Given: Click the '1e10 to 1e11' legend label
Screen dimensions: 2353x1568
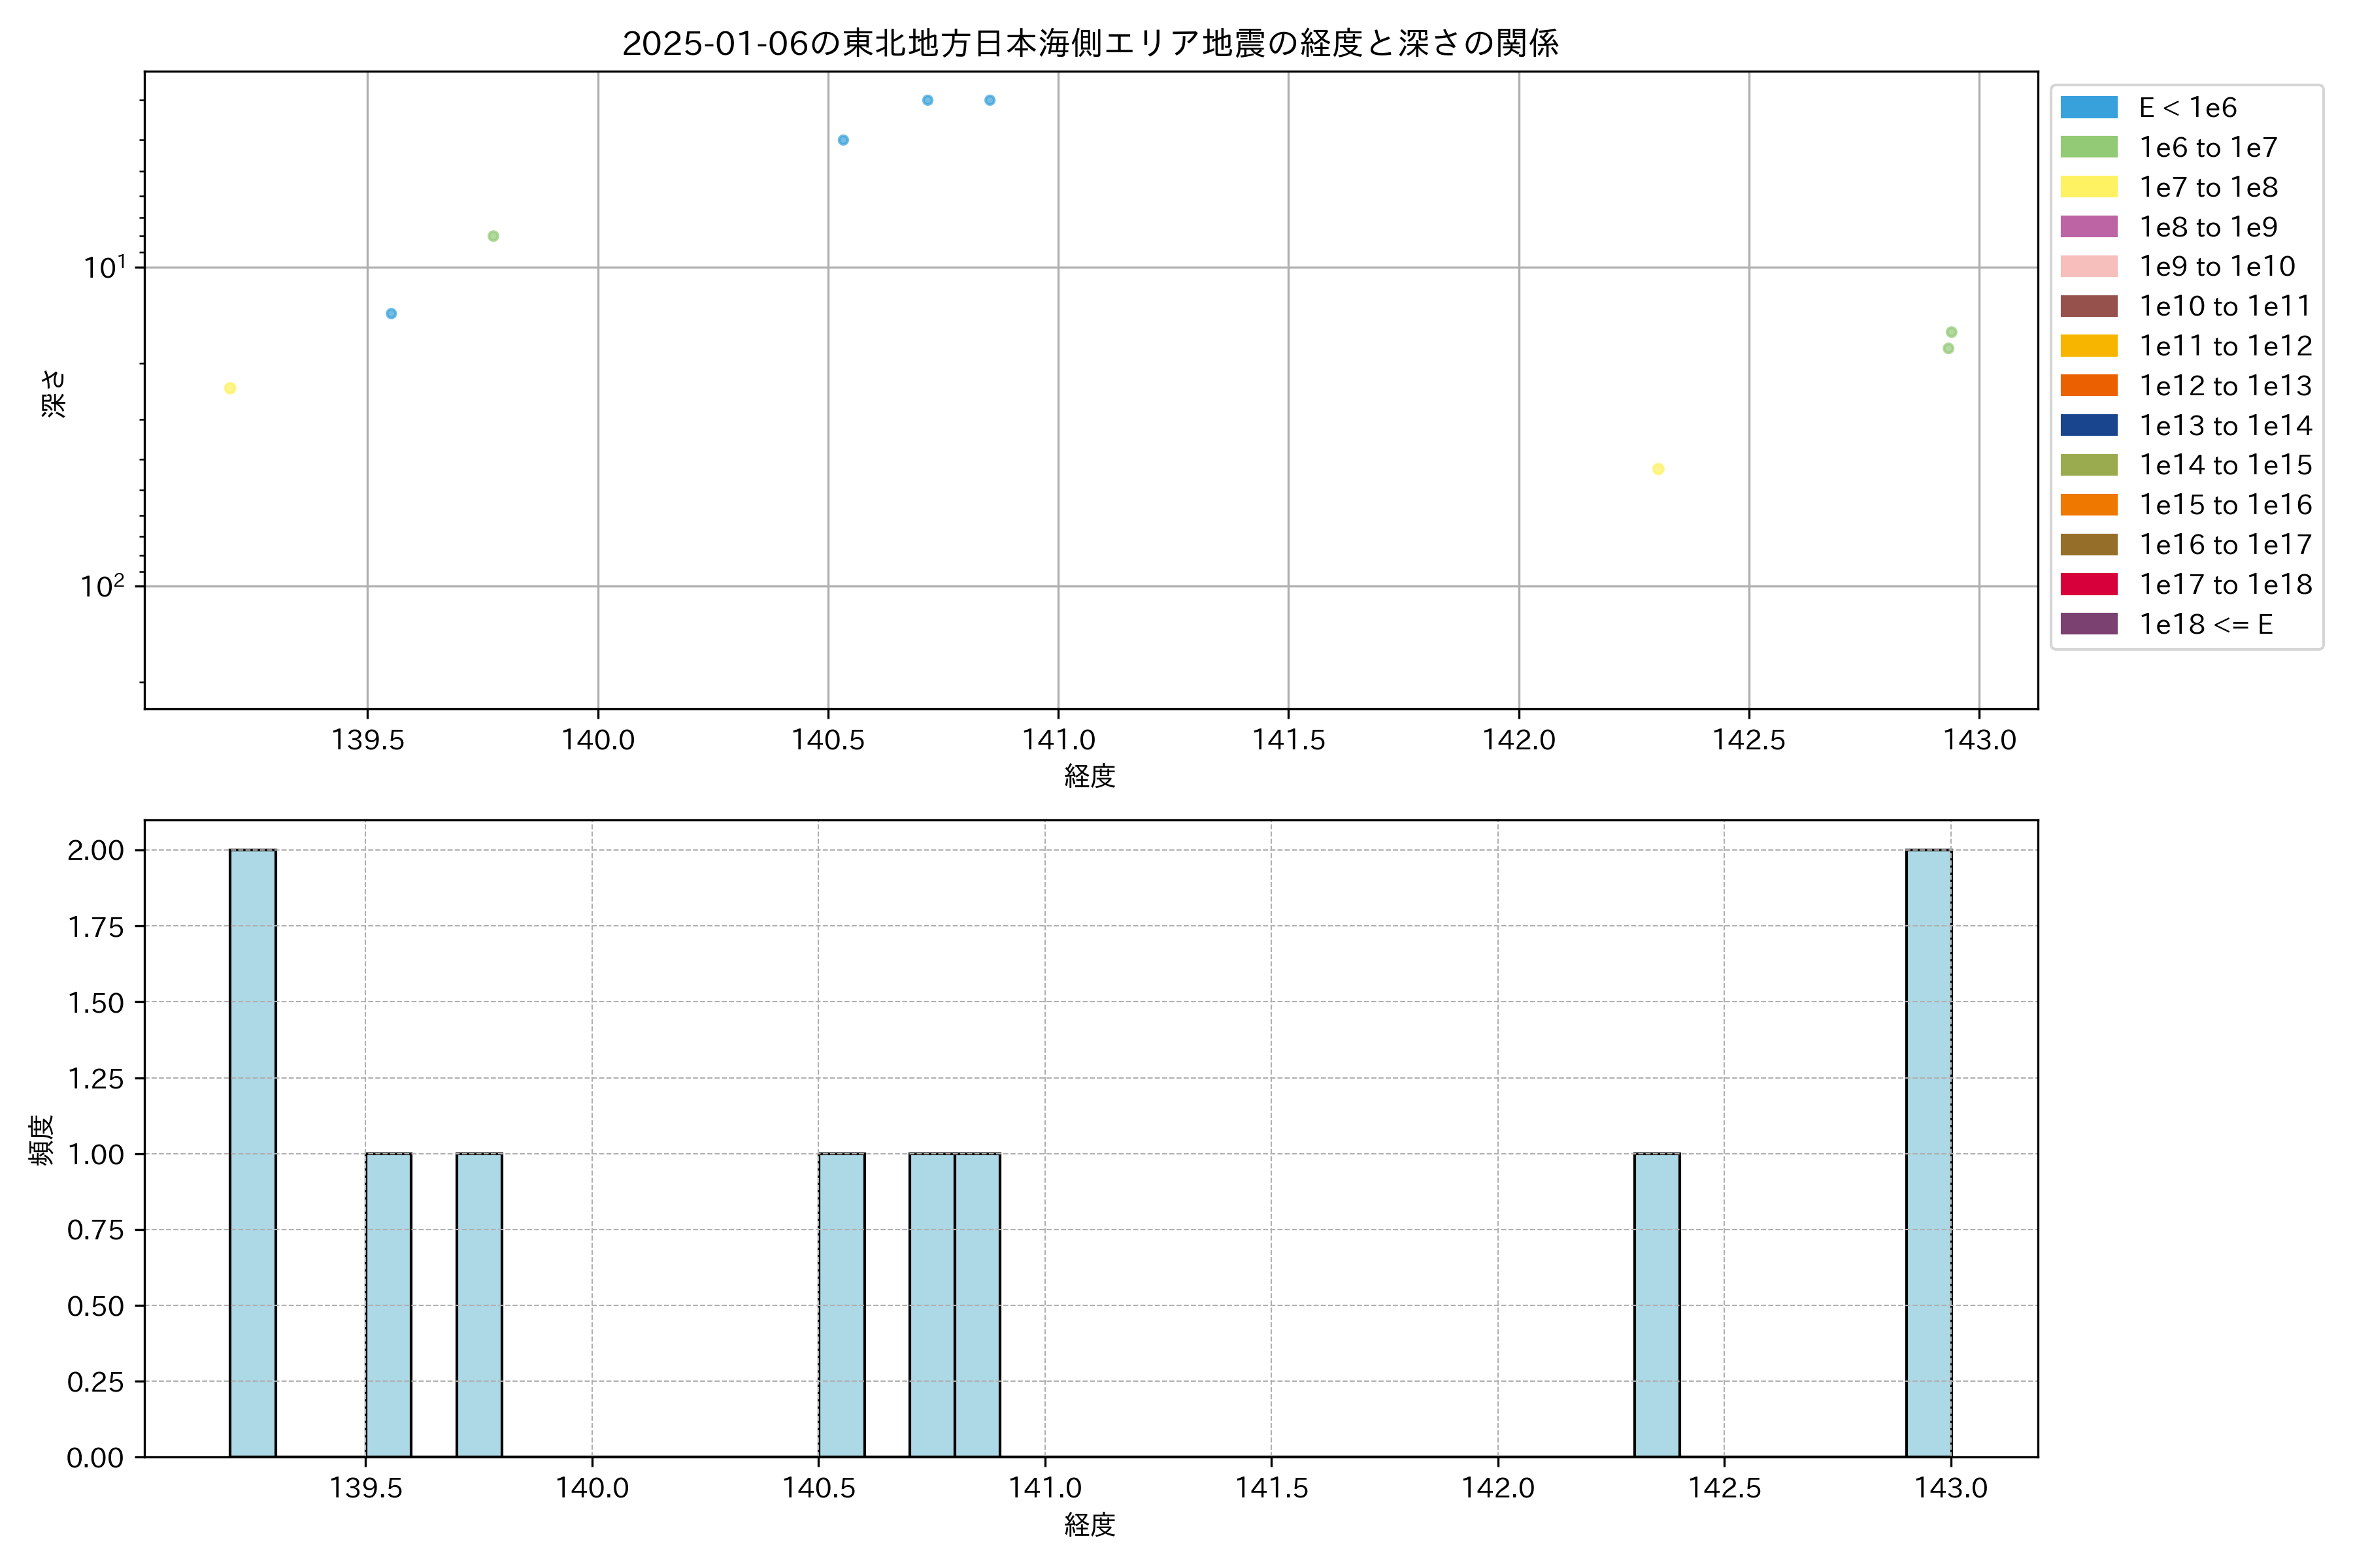Looking at the screenshot, I should 2225,306.
